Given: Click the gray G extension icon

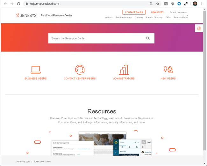Looking at the screenshot, I should (x=166, y=4).
